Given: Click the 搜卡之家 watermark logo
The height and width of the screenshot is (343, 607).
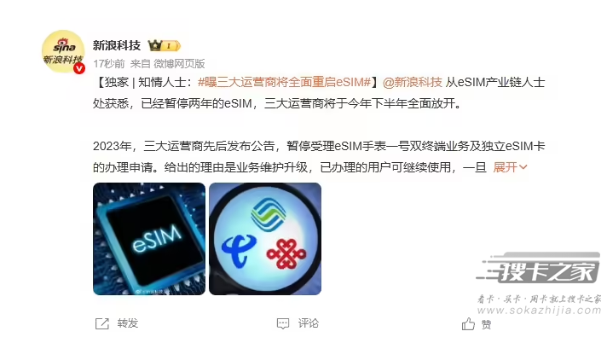Looking at the screenshot, I should (540, 268).
